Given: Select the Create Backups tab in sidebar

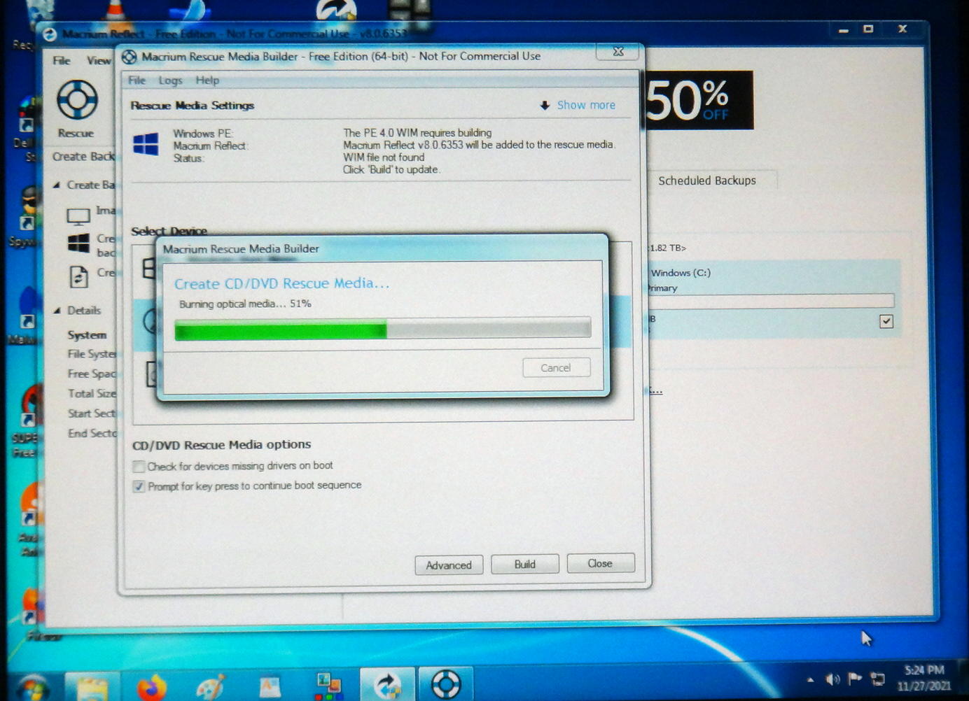Looking at the screenshot, I should (x=83, y=157).
